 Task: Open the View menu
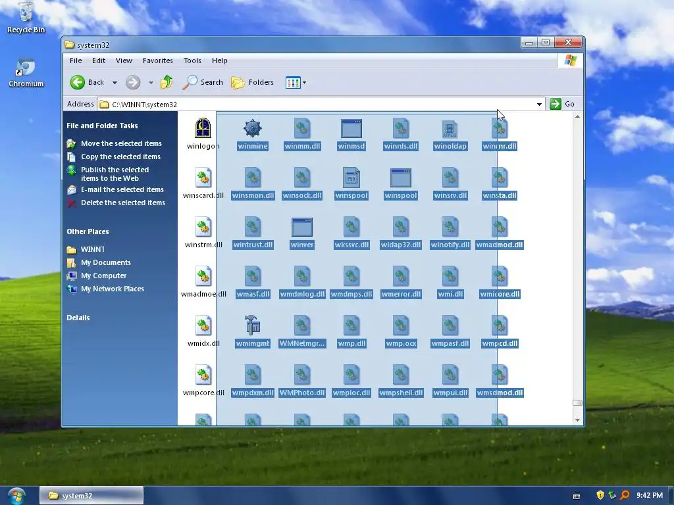coord(124,60)
